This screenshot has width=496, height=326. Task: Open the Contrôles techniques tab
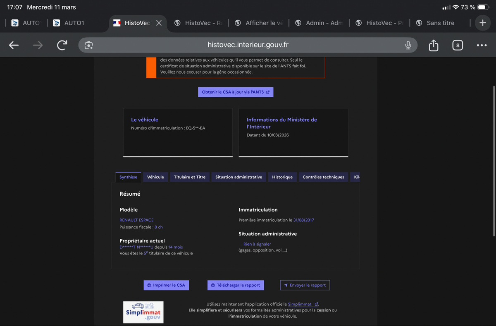[324, 177]
